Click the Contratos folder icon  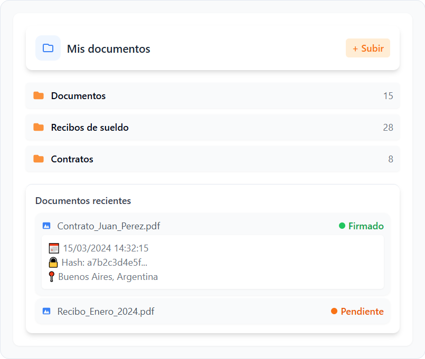point(39,159)
